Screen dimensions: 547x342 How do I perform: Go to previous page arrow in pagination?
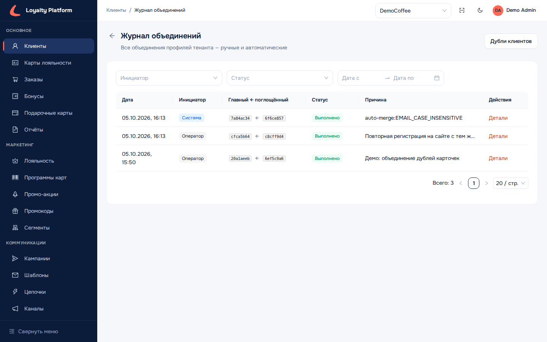pyautogui.click(x=461, y=183)
